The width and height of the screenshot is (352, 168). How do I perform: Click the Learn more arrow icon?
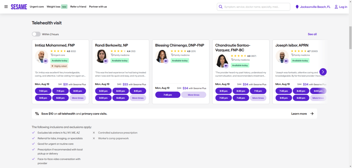312,114
